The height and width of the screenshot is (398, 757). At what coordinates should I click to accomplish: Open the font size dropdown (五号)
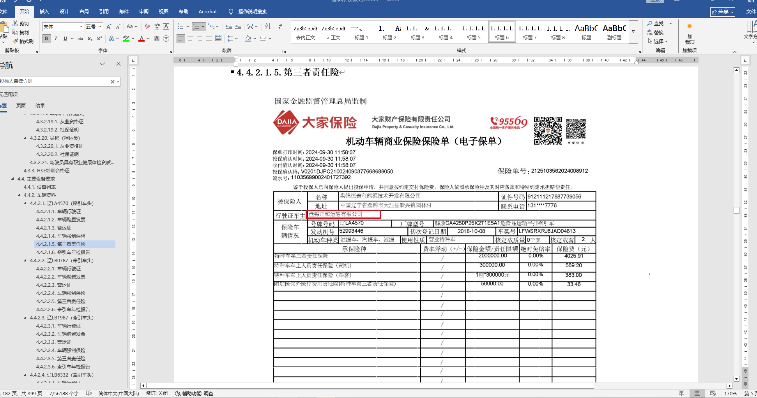100,26
